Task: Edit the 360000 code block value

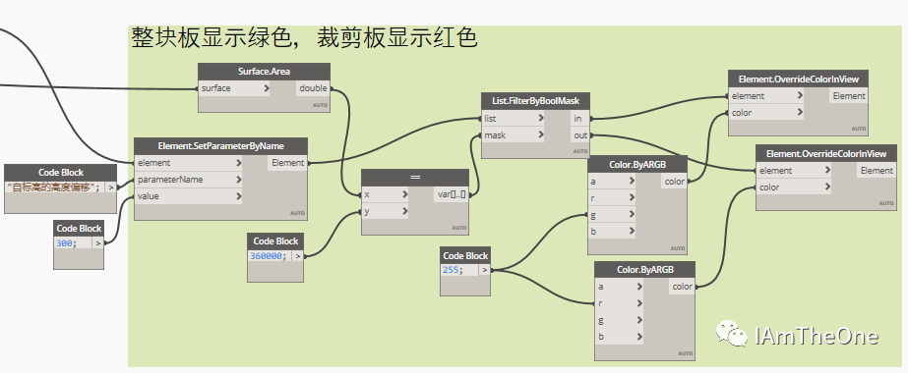Action: click(x=268, y=256)
